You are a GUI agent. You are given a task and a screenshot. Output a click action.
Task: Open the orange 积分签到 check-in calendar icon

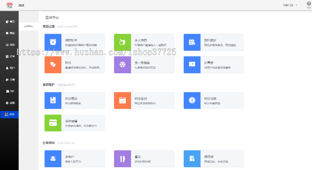click(122, 101)
